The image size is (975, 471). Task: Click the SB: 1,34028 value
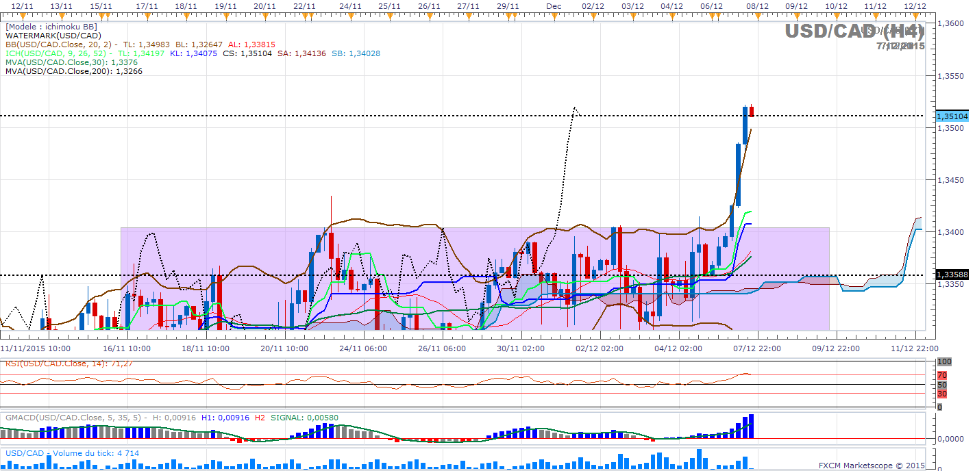[354, 53]
